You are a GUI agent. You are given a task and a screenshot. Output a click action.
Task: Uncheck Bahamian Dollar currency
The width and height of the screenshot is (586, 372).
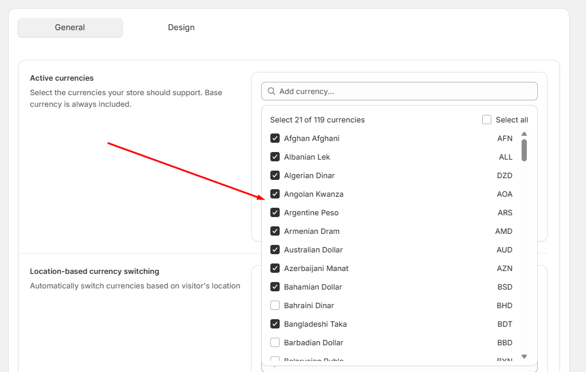tap(274, 287)
